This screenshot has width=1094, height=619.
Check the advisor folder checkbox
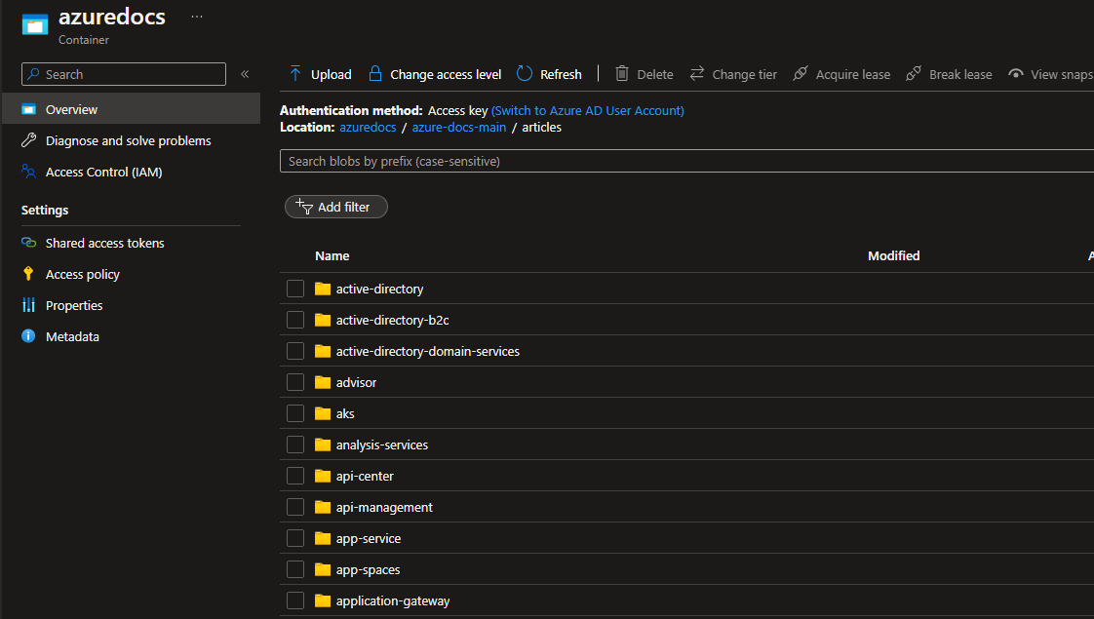pyautogui.click(x=295, y=382)
